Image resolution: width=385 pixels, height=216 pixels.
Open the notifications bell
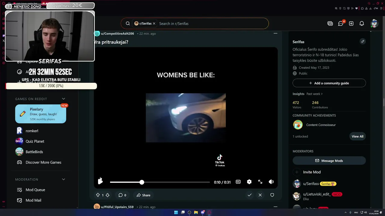pos(362,23)
